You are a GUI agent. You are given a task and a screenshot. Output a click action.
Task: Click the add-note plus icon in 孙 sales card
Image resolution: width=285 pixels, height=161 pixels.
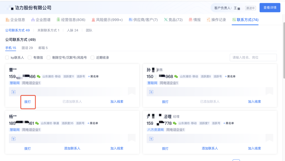point(151,92)
